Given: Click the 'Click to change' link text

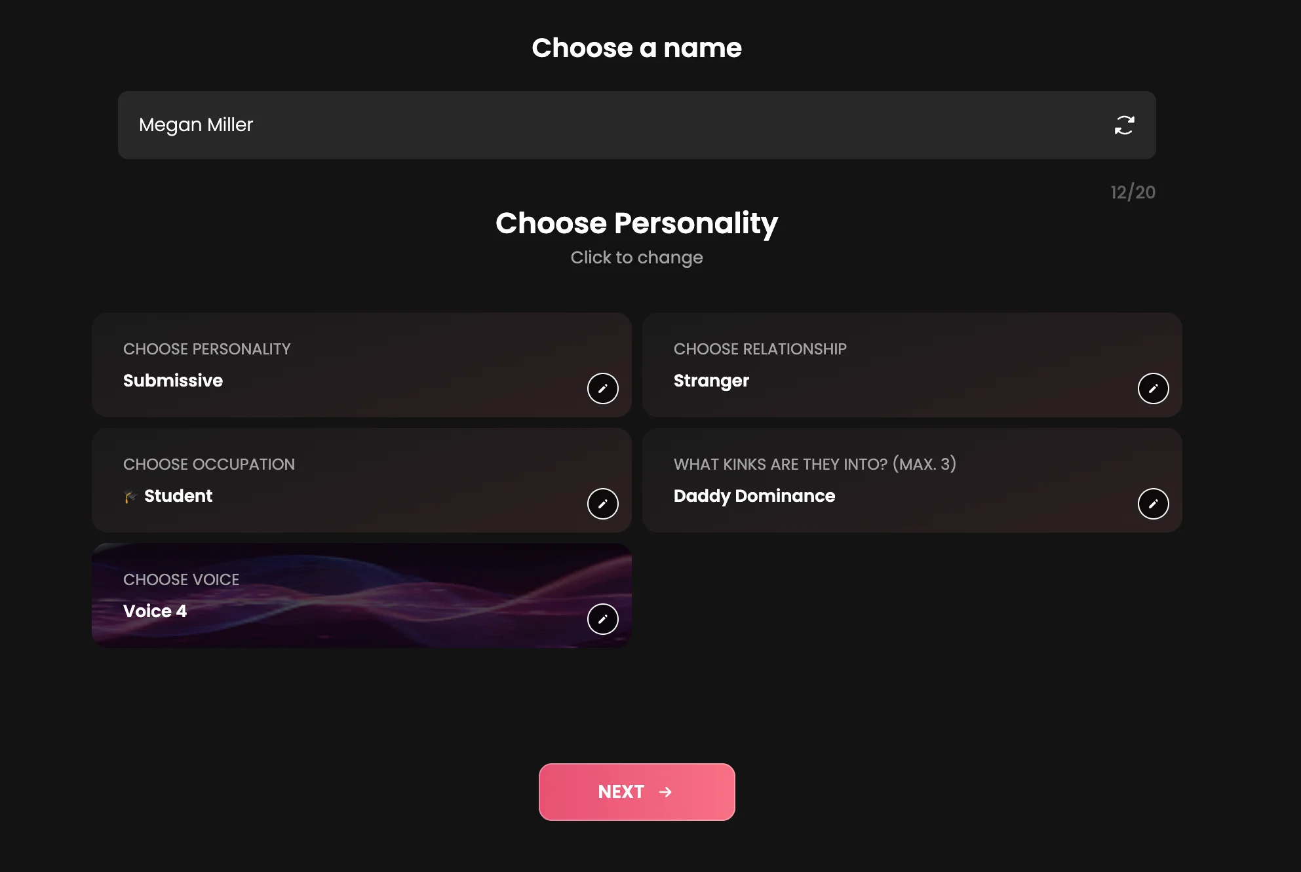Looking at the screenshot, I should (x=636, y=257).
